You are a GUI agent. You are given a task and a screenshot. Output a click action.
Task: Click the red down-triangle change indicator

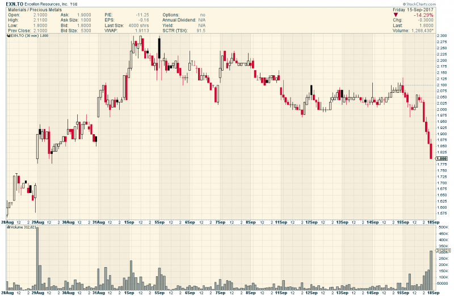[x=396, y=16]
